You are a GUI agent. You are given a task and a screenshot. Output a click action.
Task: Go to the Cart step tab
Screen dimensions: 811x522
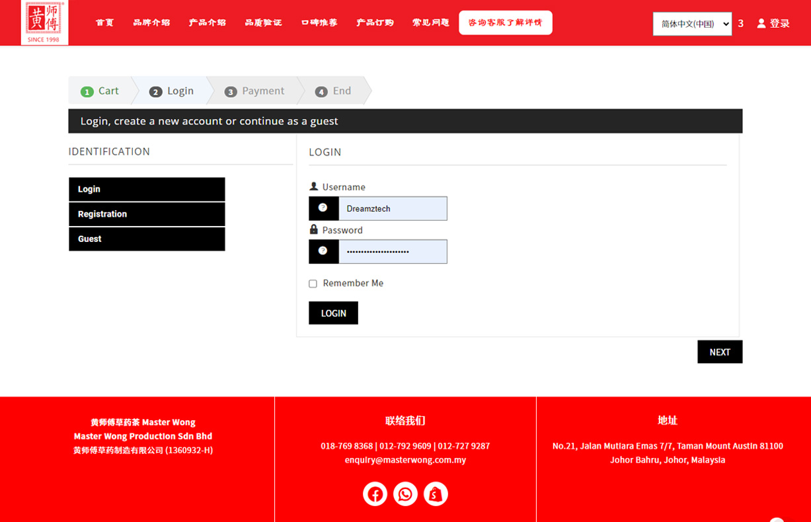[100, 91]
